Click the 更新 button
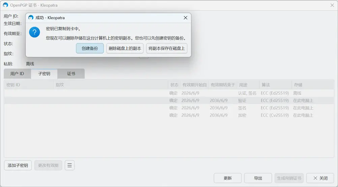This screenshot has width=338, height=187. (228, 178)
